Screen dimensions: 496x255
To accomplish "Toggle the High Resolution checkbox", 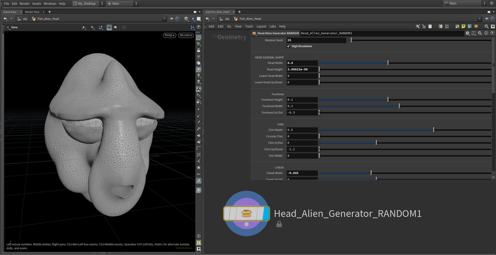I will [289, 46].
